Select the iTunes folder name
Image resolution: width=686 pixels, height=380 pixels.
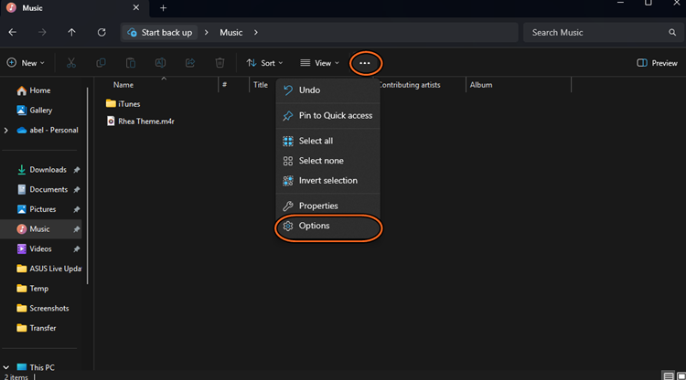click(129, 104)
